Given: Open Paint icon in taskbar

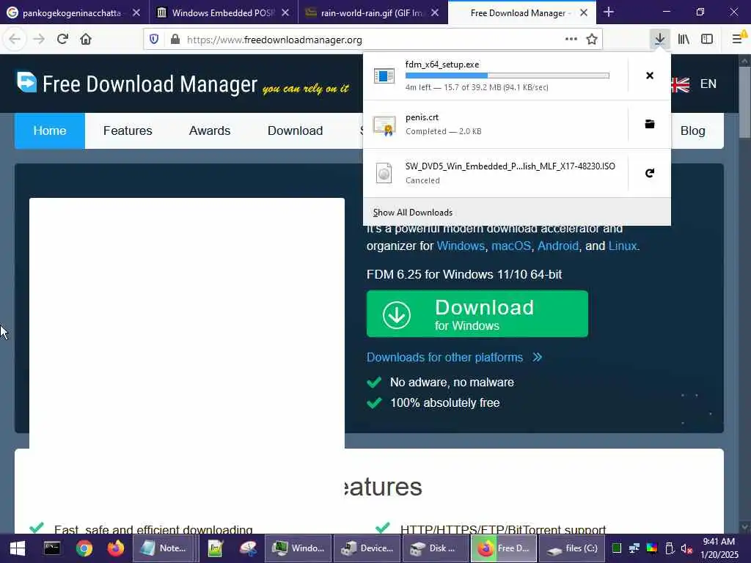Looking at the screenshot, I should pyautogui.click(x=248, y=548).
